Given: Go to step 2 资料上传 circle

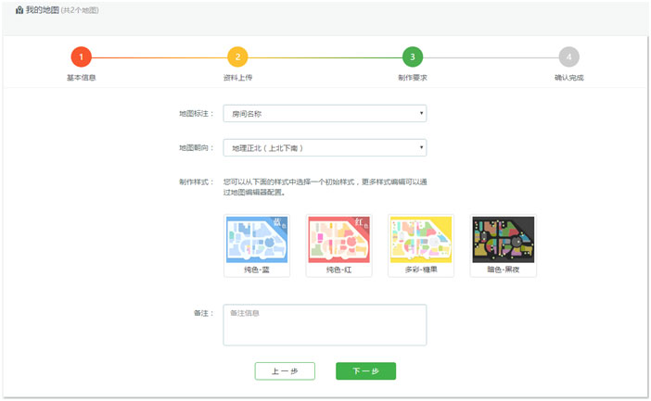Looking at the screenshot, I should pos(237,56).
